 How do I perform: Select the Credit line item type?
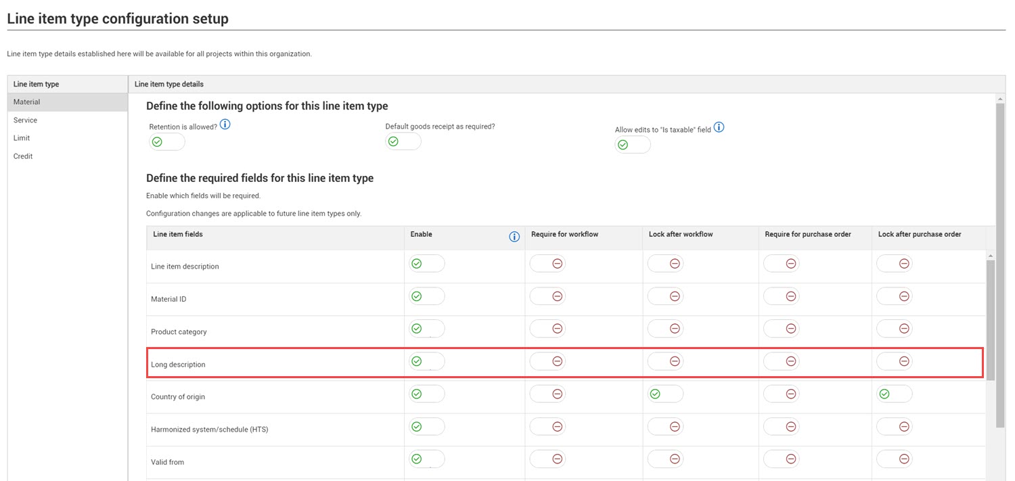tap(68, 156)
